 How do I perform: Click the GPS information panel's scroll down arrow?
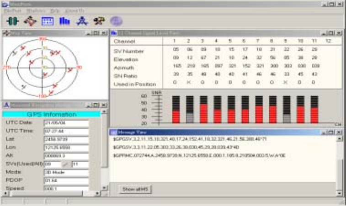tap(104, 188)
